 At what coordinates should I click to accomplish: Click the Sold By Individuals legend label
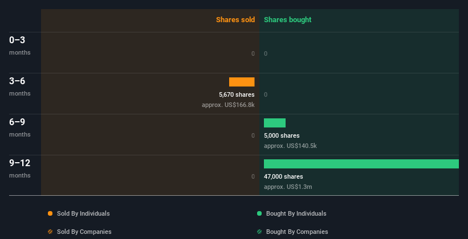(83, 213)
